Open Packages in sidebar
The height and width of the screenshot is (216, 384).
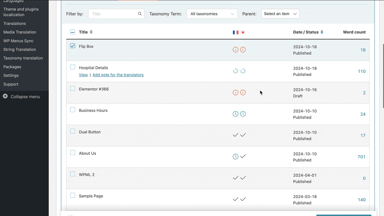[12, 67]
